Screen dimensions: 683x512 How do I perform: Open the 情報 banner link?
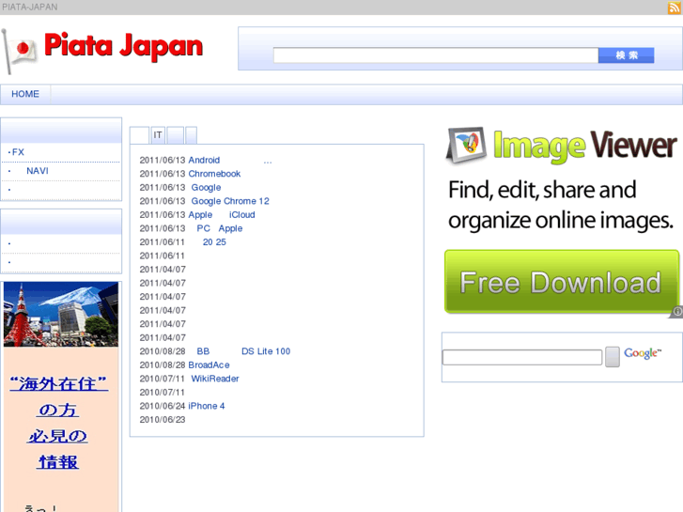click(58, 462)
